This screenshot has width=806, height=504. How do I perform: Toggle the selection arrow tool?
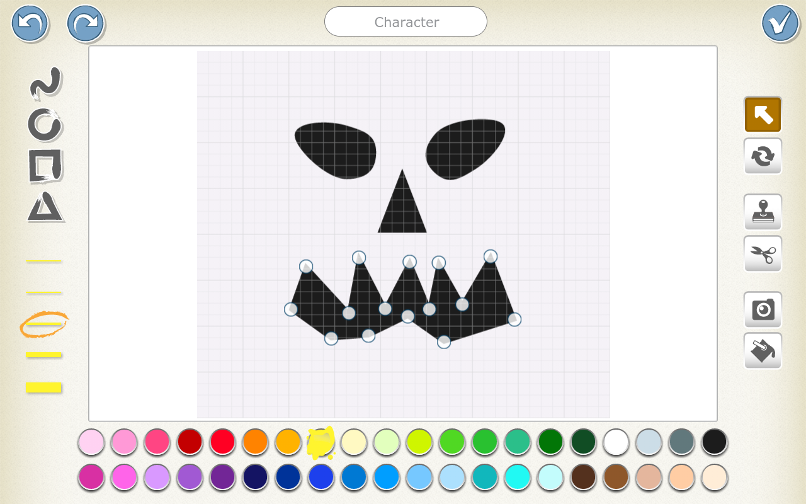(x=763, y=114)
